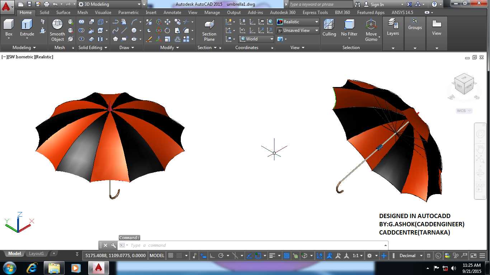The width and height of the screenshot is (490, 275).
Task: Open File Explorer from taskbar
Action: coord(54,268)
